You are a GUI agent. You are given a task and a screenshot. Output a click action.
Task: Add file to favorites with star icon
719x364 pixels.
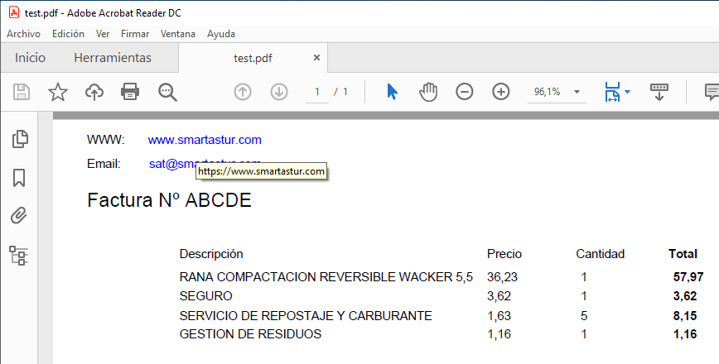click(58, 92)
